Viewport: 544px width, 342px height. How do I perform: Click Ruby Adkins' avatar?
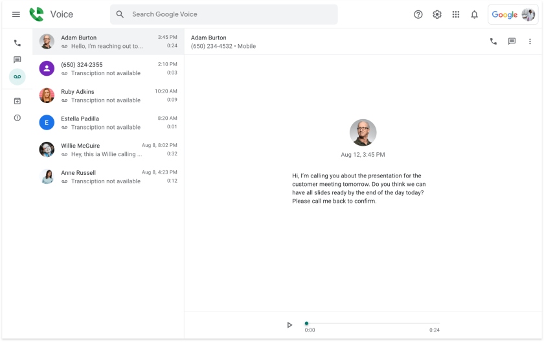coord(47,95)
